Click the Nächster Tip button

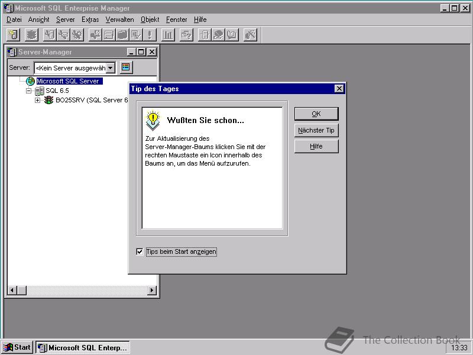coord(316,130)
